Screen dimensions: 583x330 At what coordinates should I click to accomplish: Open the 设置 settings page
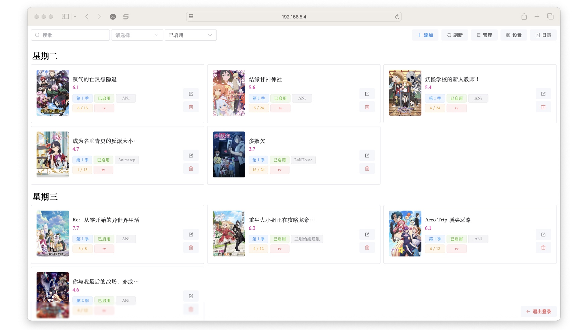point(514,35)
